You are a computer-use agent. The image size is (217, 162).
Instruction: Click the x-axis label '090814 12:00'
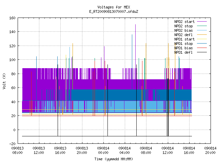(167, 151)
